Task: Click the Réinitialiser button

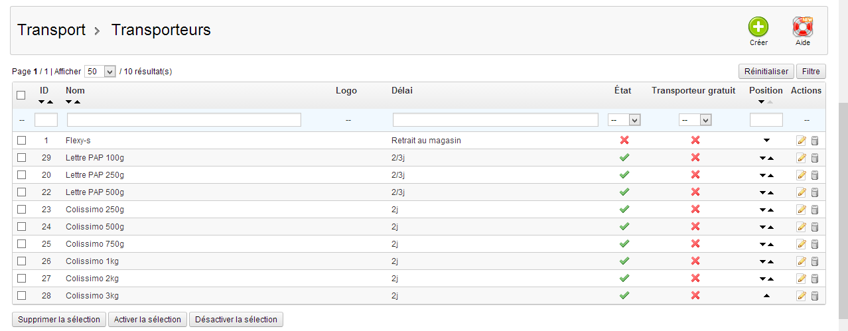Action: click(x=766, y=72)
